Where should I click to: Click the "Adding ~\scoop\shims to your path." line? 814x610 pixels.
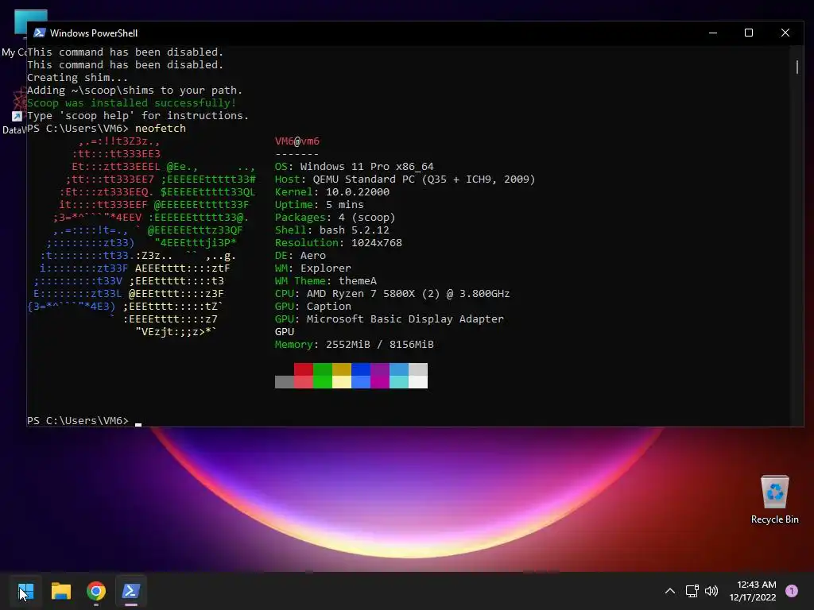click(135, 91)
